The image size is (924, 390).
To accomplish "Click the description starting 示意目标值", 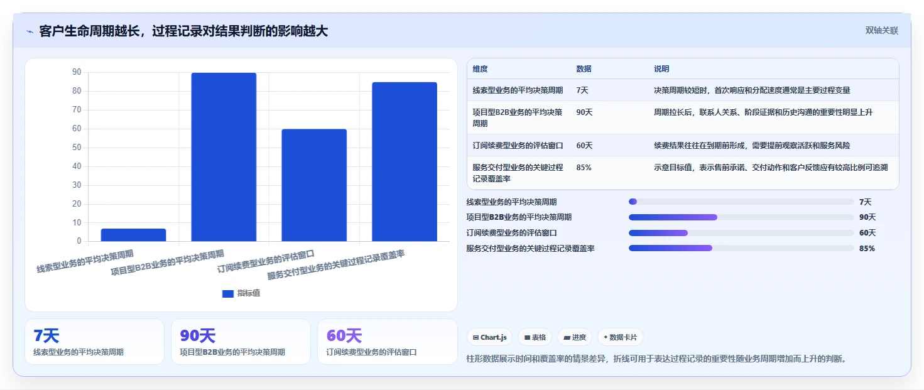I will (x=771, y=167).
